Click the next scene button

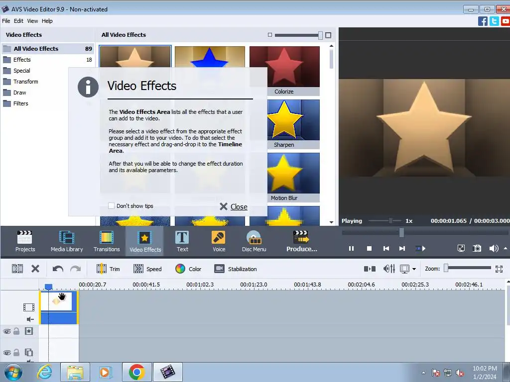pyautogui.click(x=420, y=249)
